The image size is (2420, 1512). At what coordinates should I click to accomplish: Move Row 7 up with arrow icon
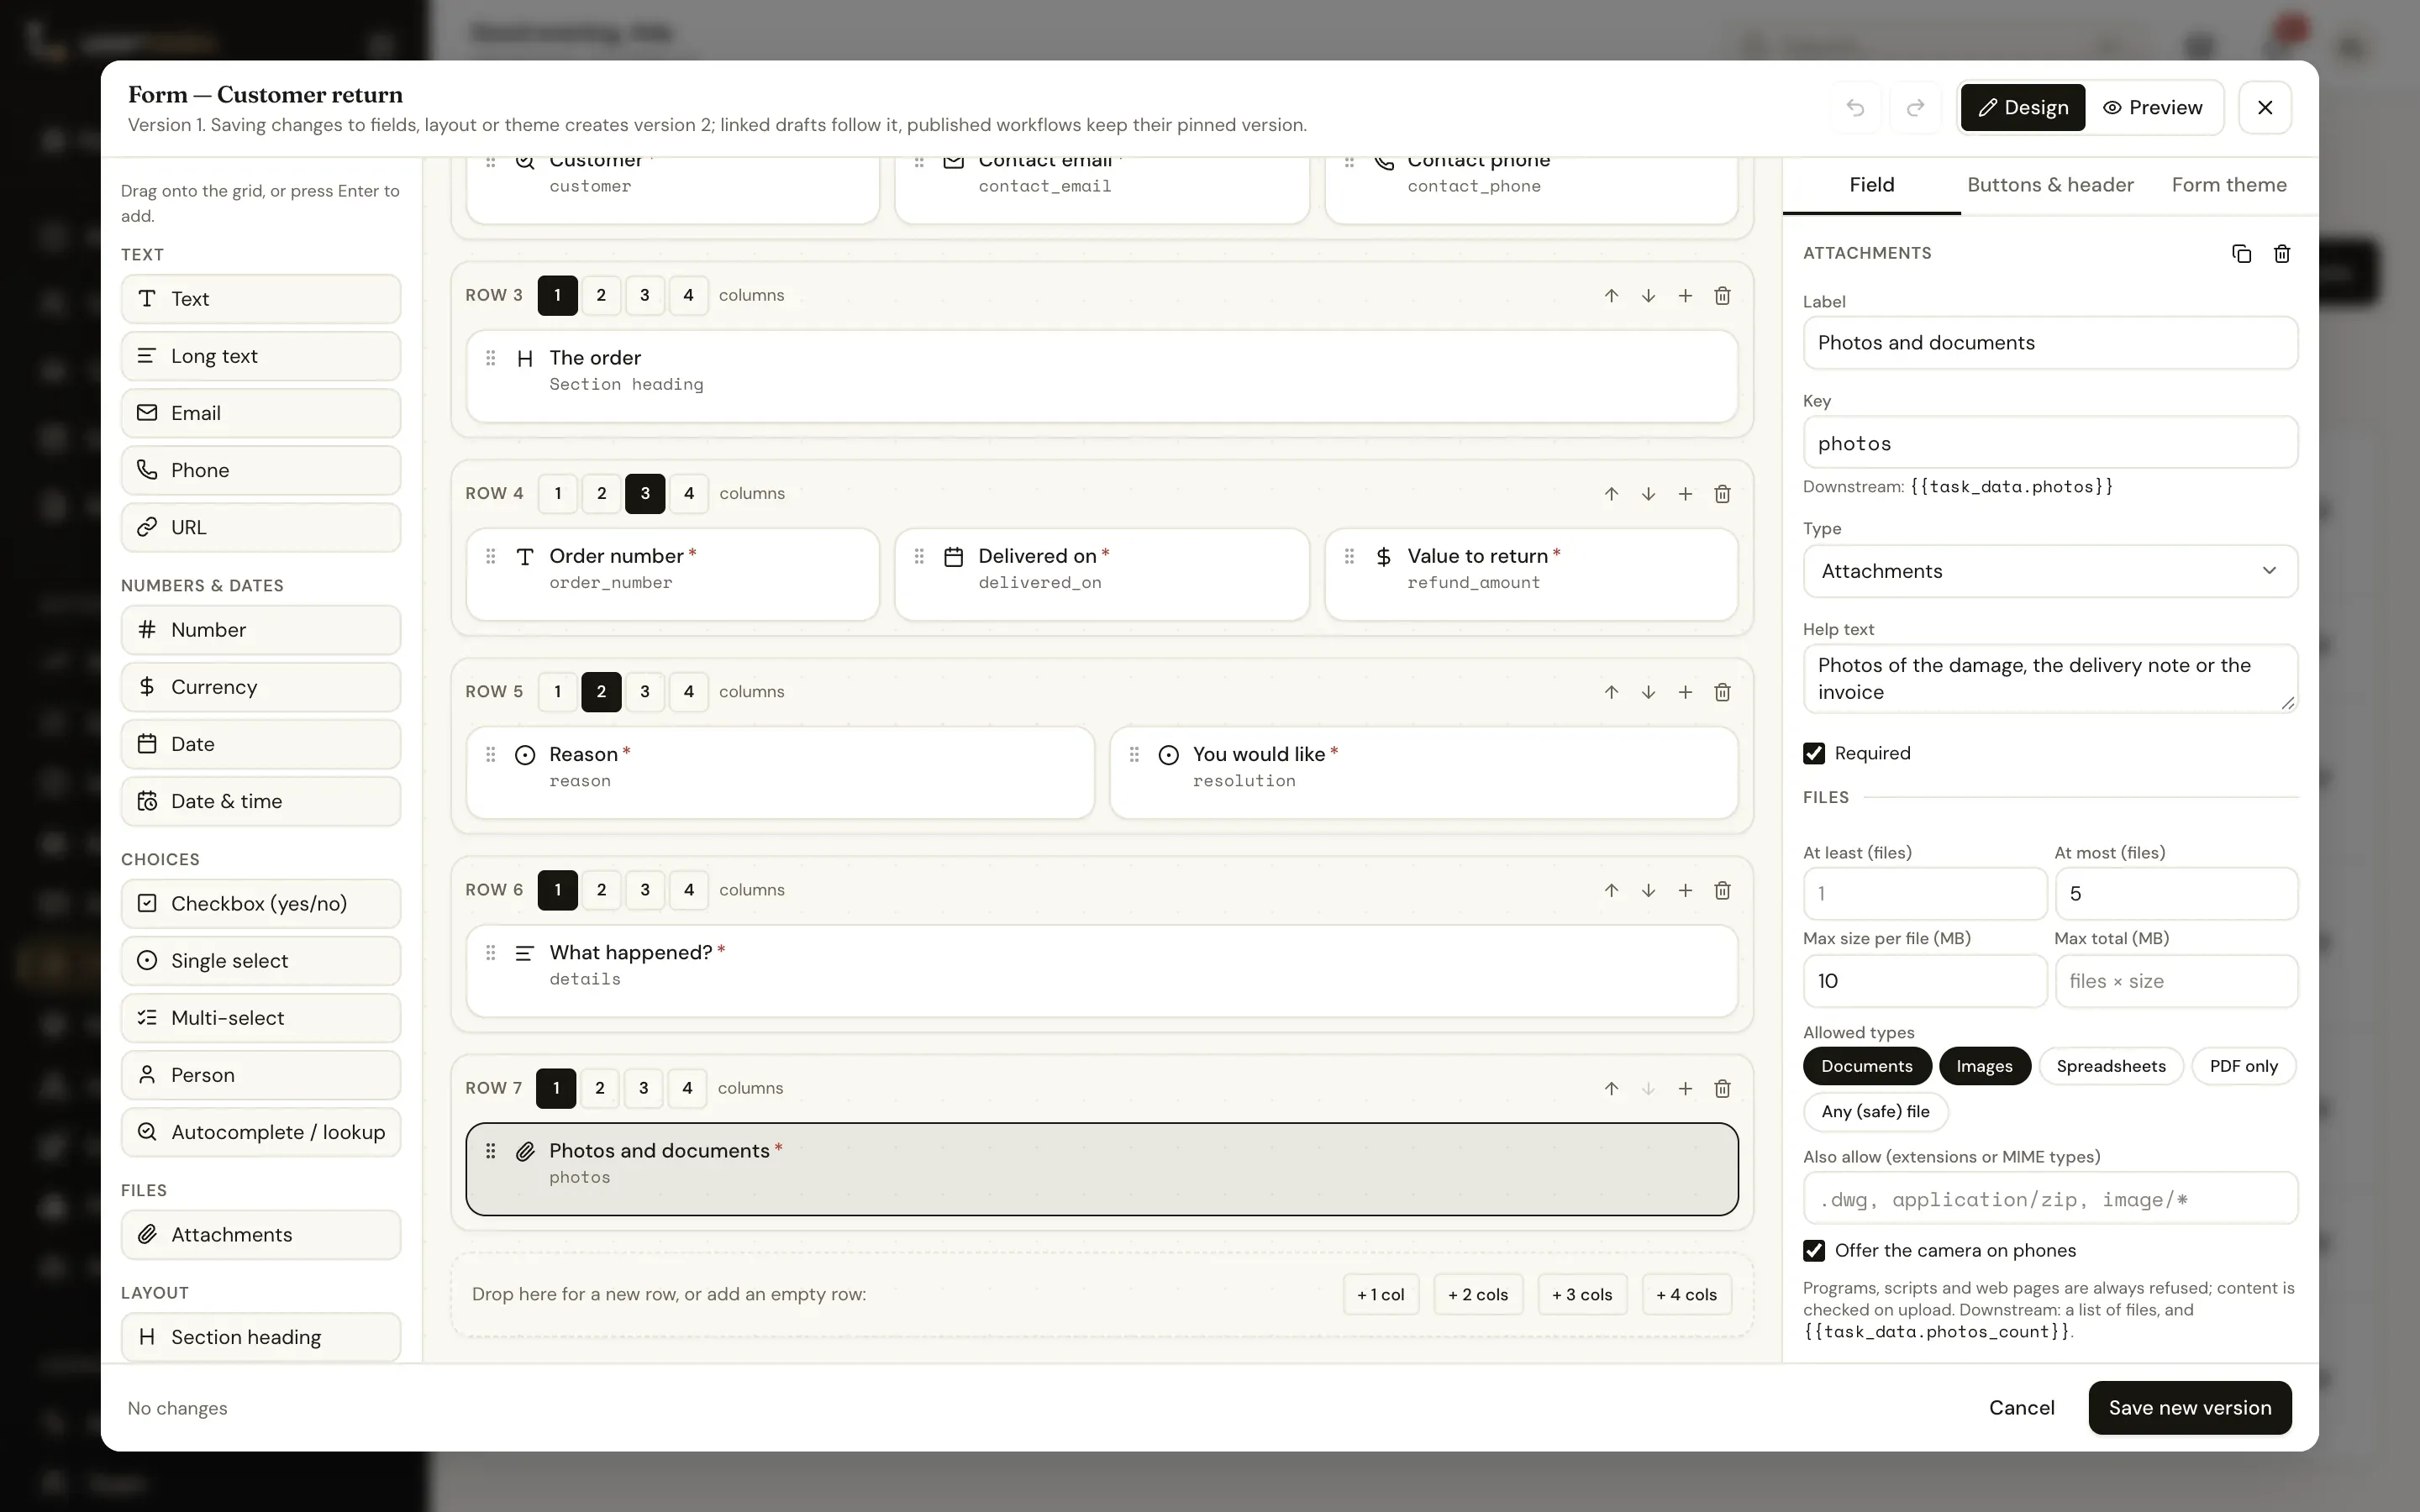tap(1611, 1088)
